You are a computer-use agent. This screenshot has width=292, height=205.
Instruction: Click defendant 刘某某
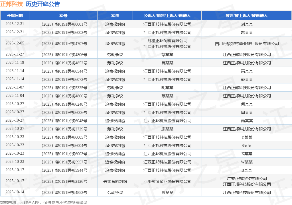(247, 24)
